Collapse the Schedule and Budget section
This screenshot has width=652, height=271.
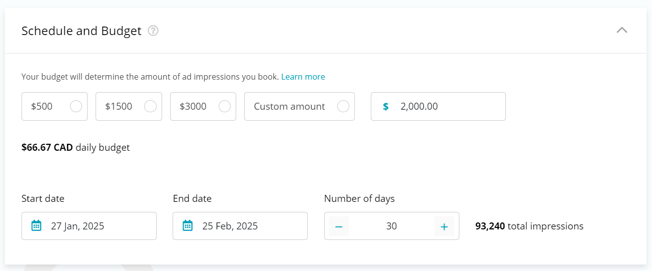coord(621,30)
